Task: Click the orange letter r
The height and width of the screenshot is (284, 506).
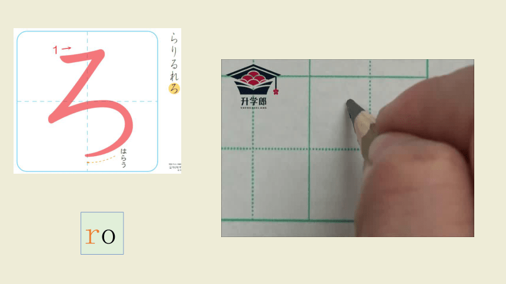Action: click(92, 236)
